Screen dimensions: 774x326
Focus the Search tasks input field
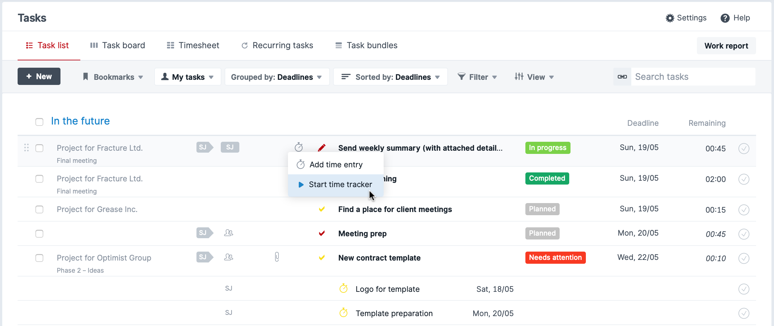coord(693,77)
